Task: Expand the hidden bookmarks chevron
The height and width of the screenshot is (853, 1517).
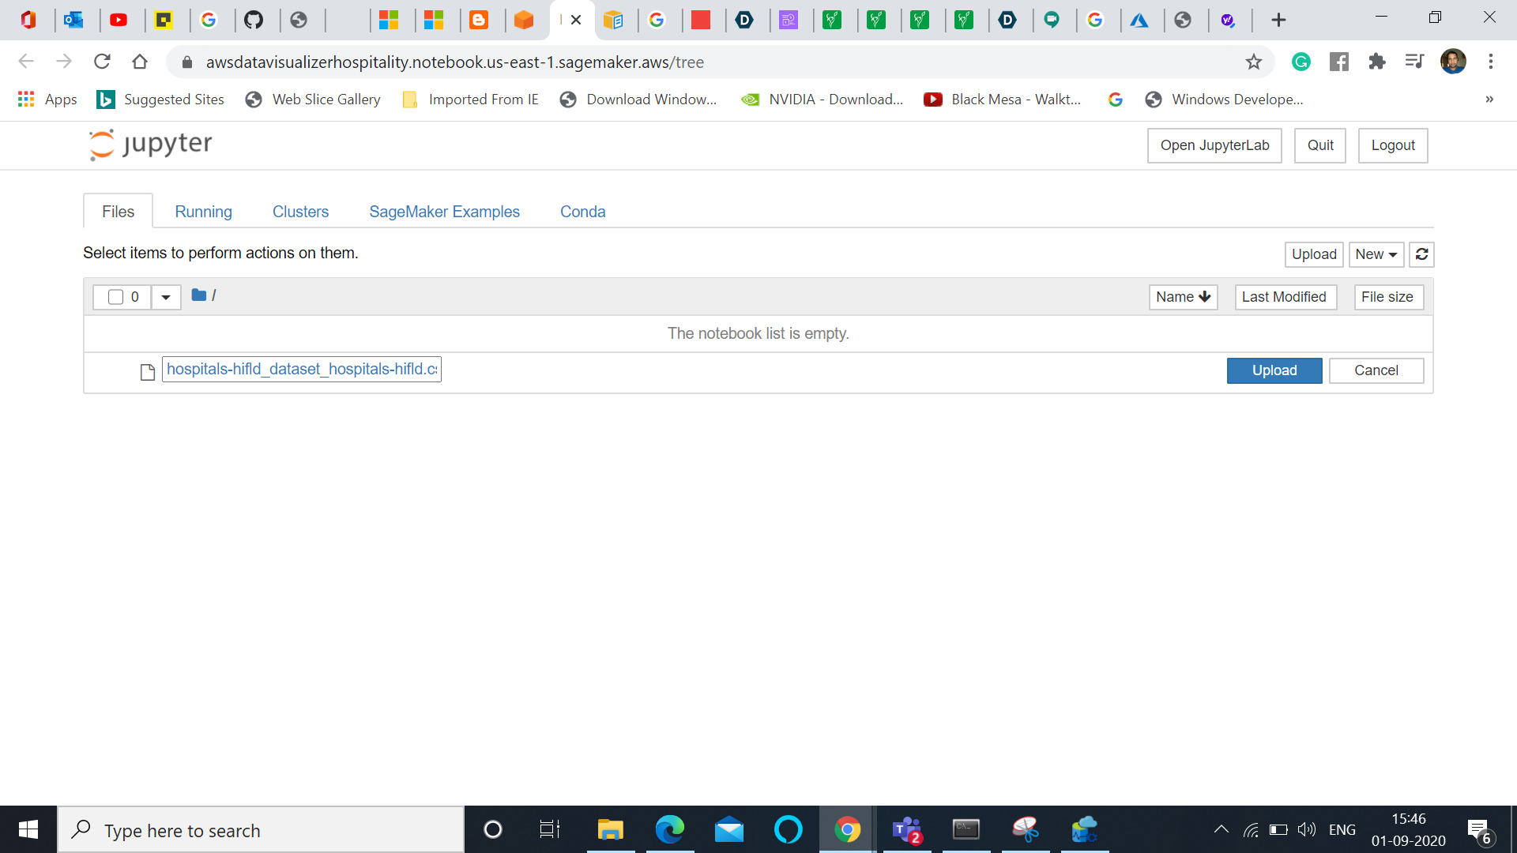Action: click(1489, 100)
